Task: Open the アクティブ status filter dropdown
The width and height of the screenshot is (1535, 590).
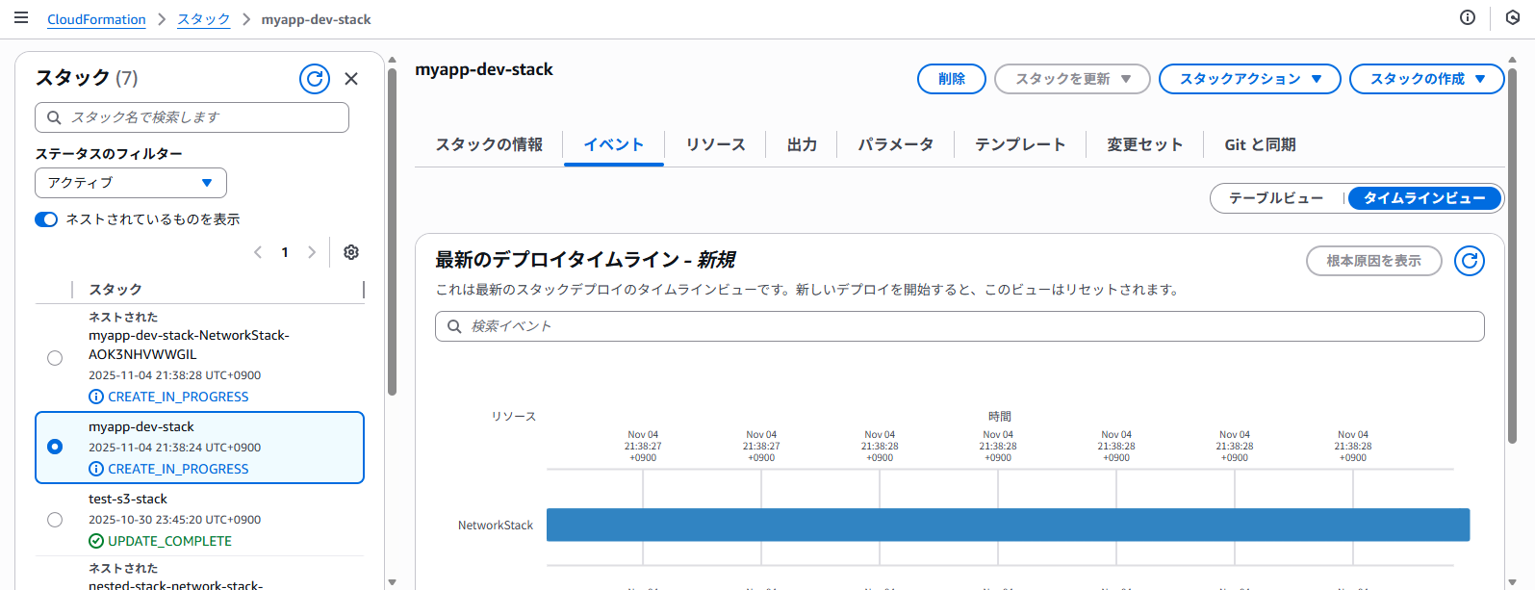Action: coord(131,183)
